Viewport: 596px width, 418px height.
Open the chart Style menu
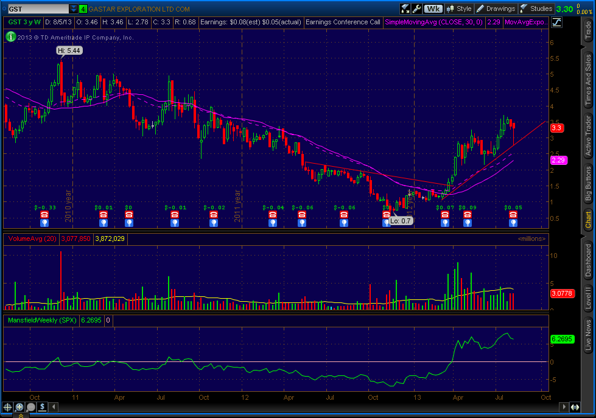459,9
